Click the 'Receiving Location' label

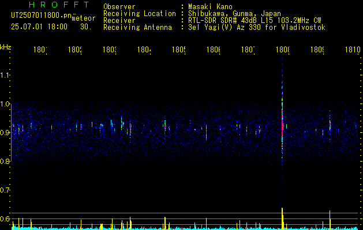140,14
